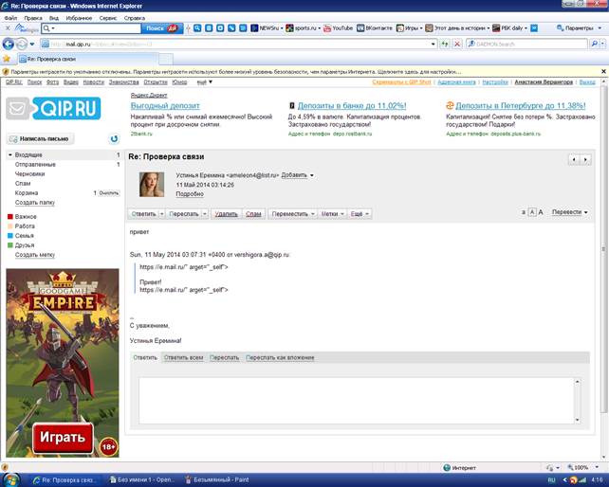The height and width of the screenshot is (487, 609).
Task: Click the page refresh button next to address bar
Action: point(445,44)
